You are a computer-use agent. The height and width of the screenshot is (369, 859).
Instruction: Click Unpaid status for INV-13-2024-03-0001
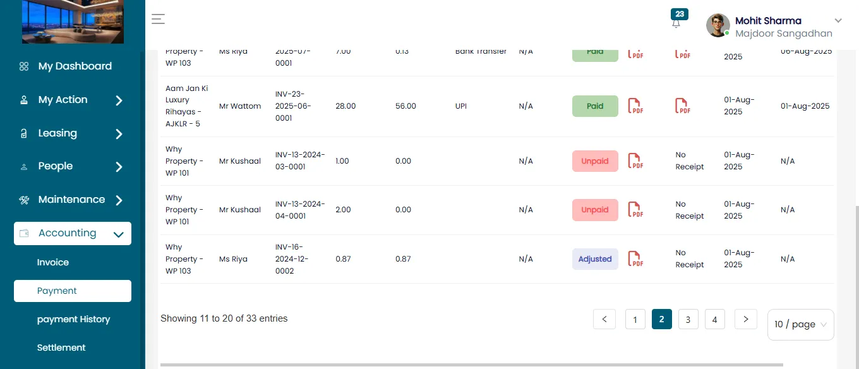point(595,161)
